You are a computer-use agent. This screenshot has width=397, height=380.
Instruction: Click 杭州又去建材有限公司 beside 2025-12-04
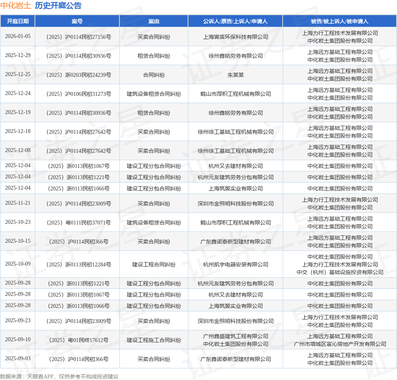point(235,166)
